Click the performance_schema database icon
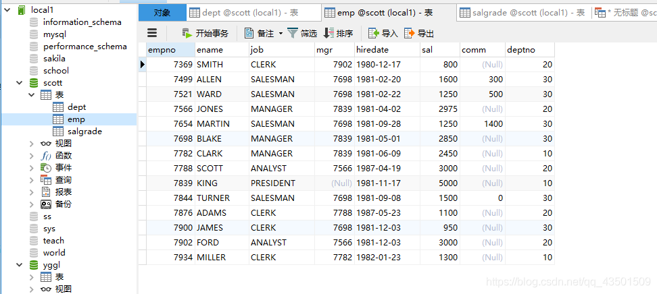This screenshot has height=294, width=657. (34, 47)
